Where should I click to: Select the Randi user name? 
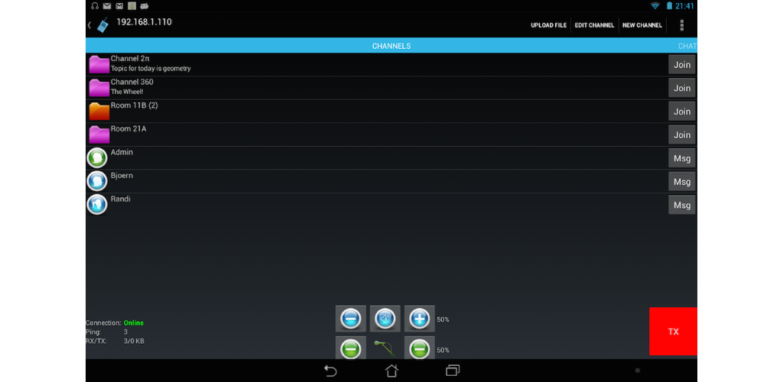point(120,199)
